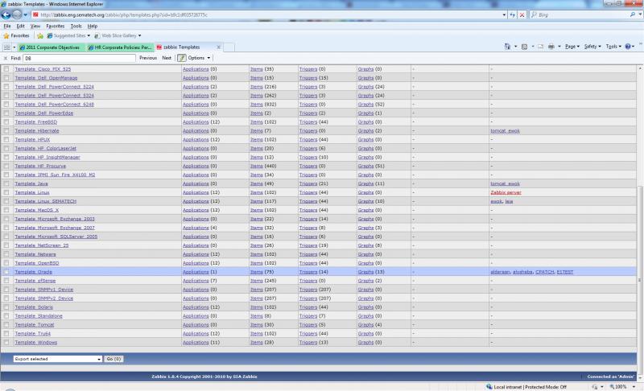Click Local intranet Protected Mode status

pos(526,387)
